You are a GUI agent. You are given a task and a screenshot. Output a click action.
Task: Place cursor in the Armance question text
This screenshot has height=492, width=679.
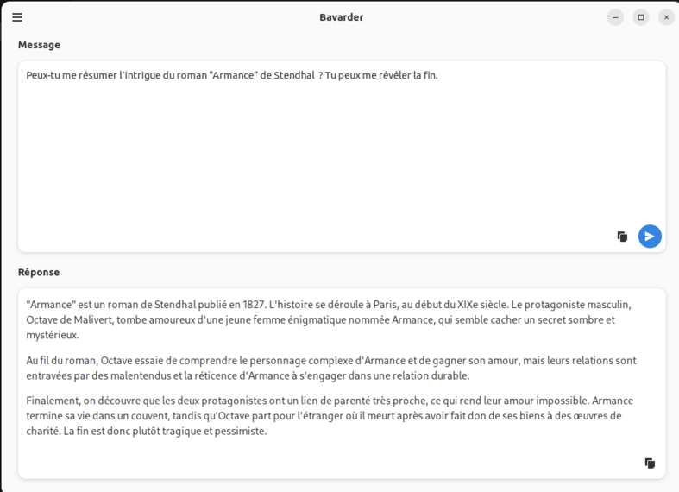pyautogui.click(x=232, y=75)
